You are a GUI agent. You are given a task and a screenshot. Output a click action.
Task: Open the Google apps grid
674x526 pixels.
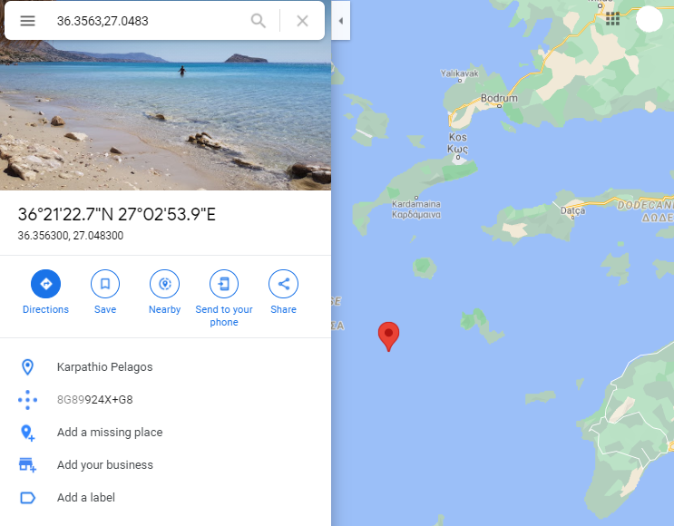[612, 19]
